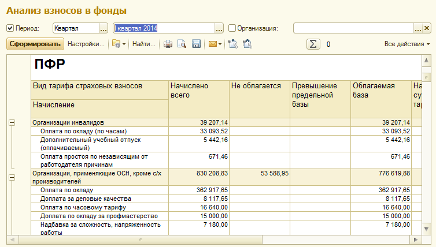436x247 pixels.
Task: Collapse the Организации, применяющие ОСН group
Action: pyautogui.click(x=12, y=178)
